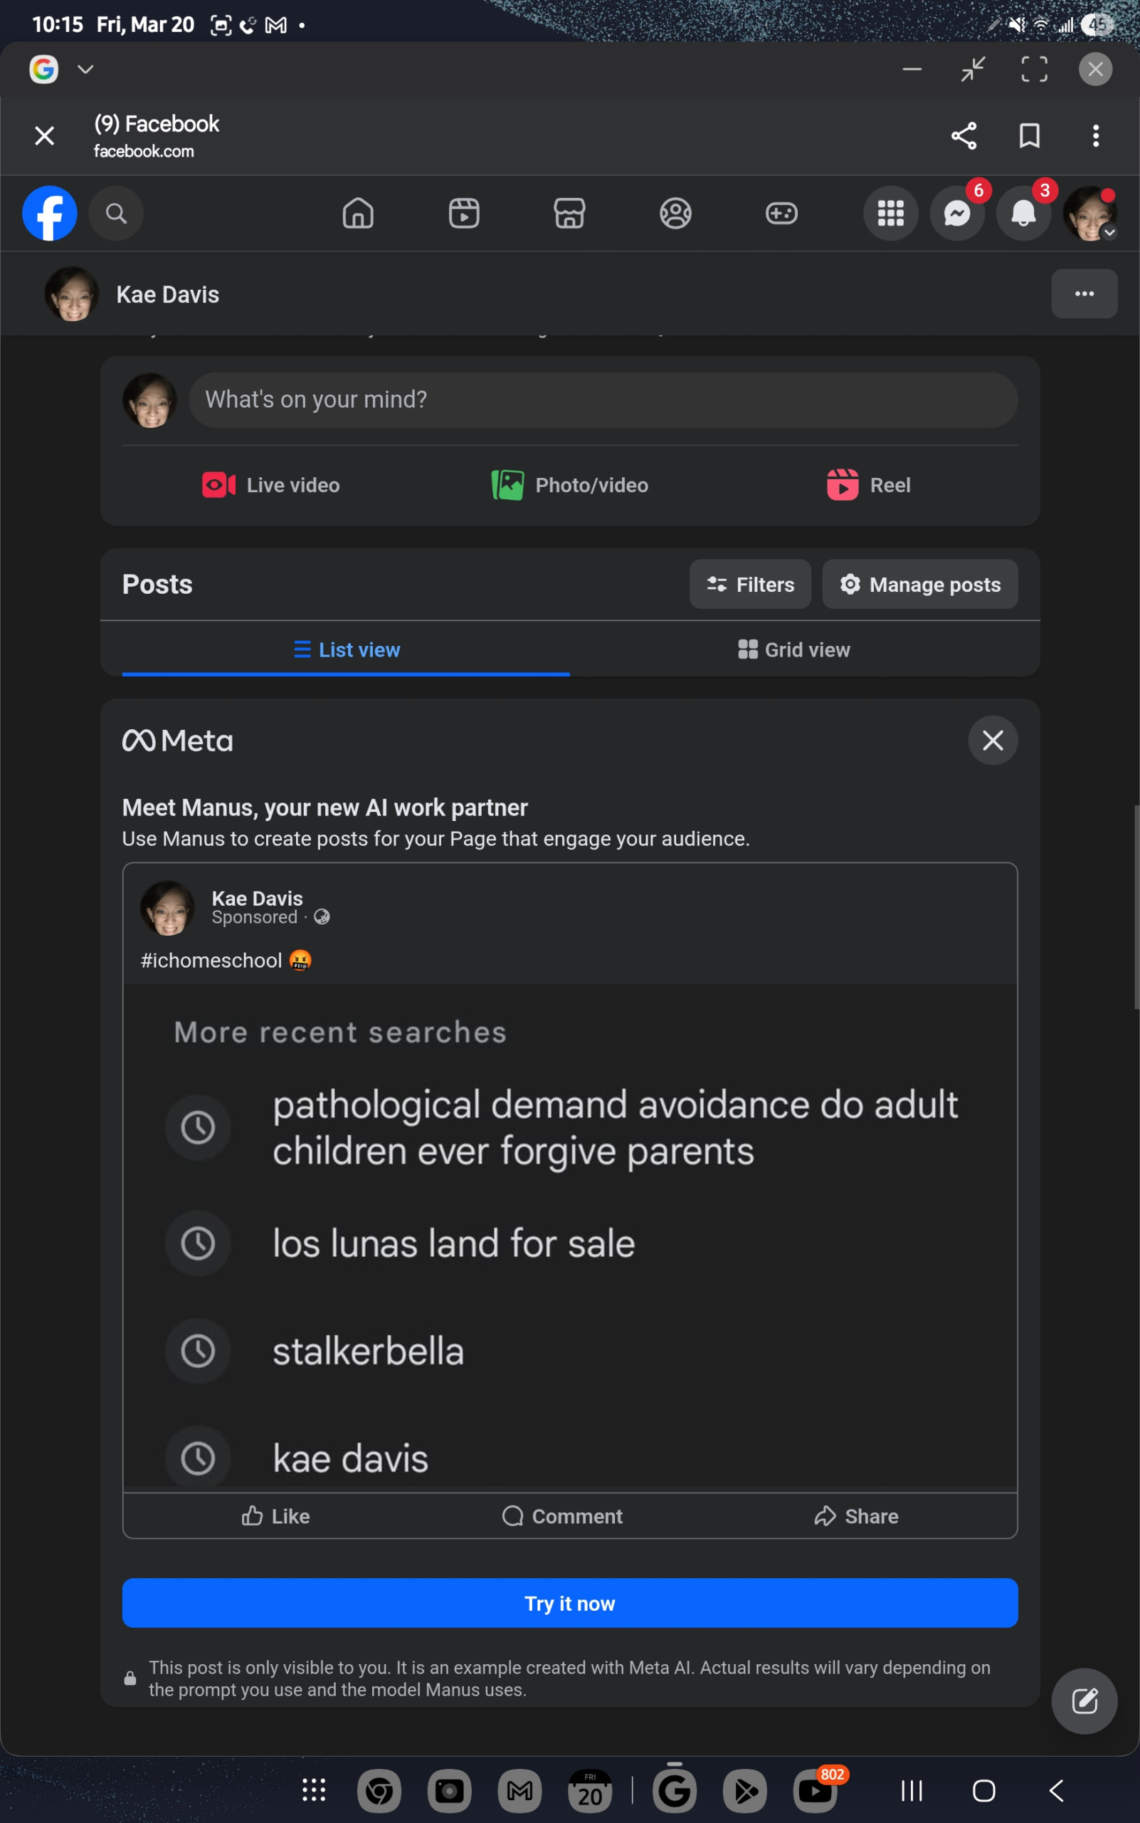Switch to the Grid view tab

pyautogui.click(x=794, y=649)
